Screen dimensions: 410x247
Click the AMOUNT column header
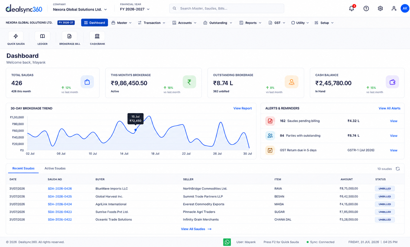click(346, 179)
